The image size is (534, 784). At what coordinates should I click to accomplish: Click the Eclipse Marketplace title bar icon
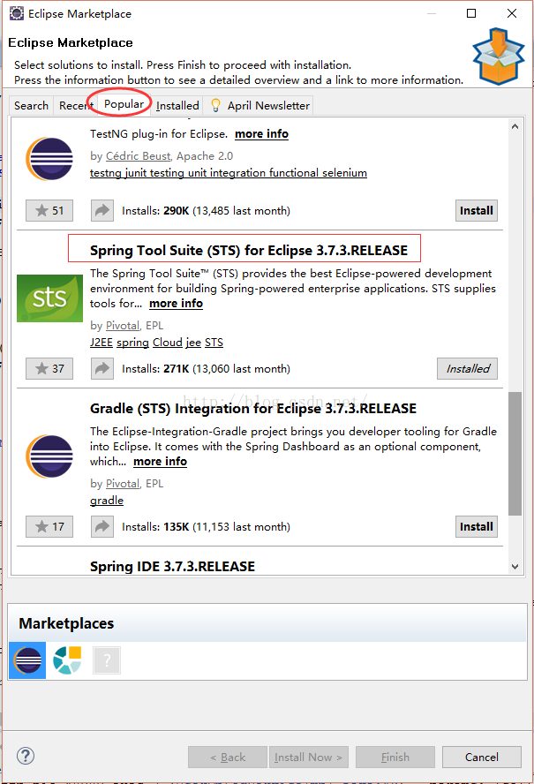tap(17, 13)
